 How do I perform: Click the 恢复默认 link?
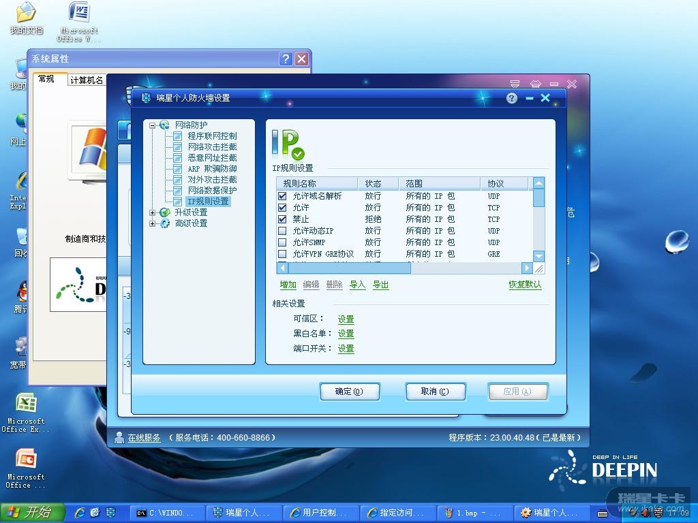tap(526, 285)
